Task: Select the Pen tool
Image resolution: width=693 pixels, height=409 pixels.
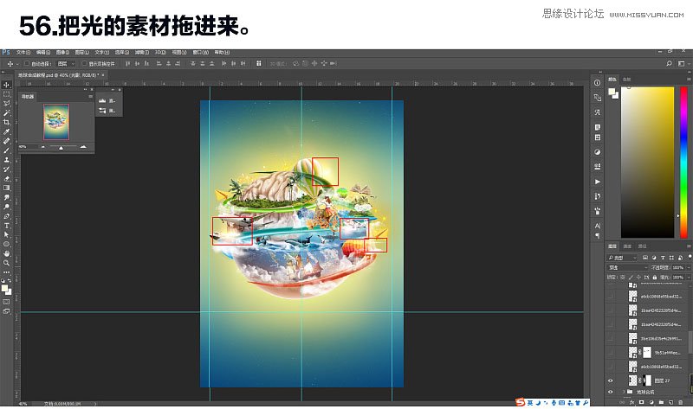Action: 7,216
